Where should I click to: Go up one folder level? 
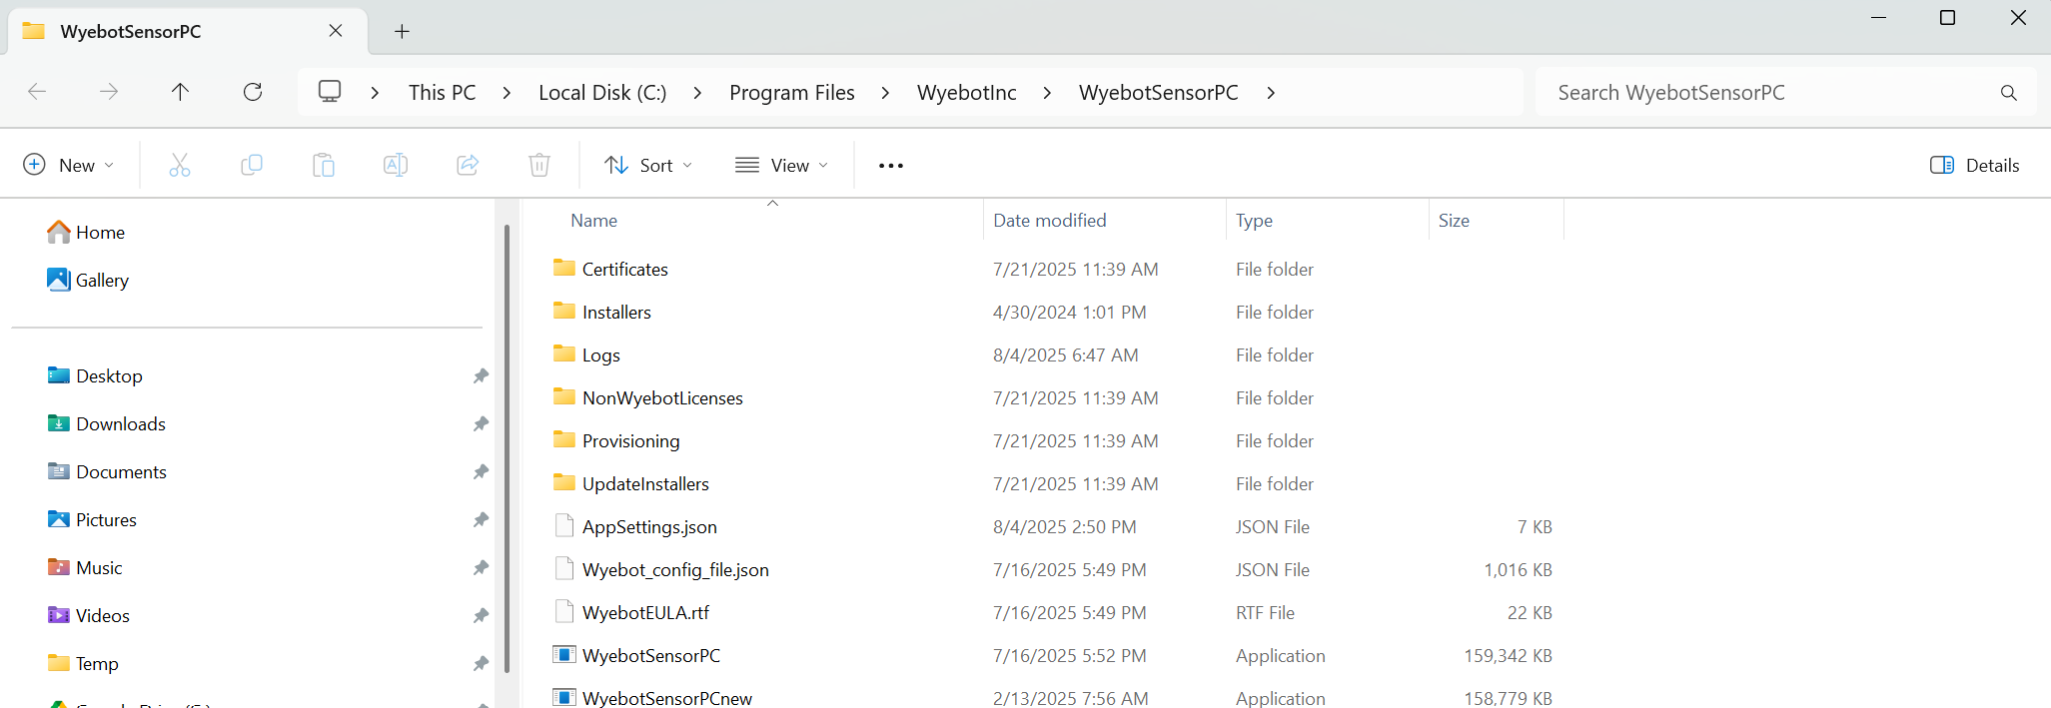point(180,92)
